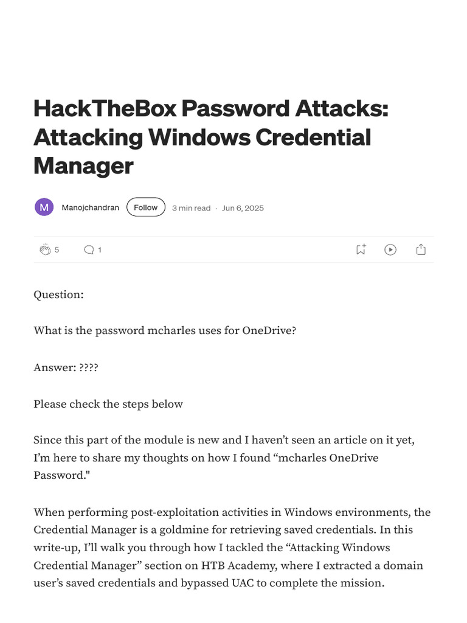
Task: Click the "Question:" line
Action: tap(58, 294)
